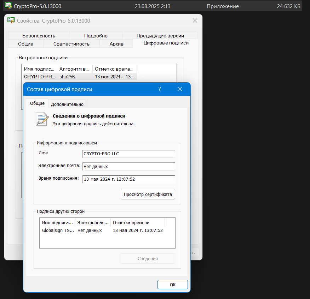Click Отметка времени header in Properties window
The width and height of the screenshot is (310, 299).
coord(115,69)
